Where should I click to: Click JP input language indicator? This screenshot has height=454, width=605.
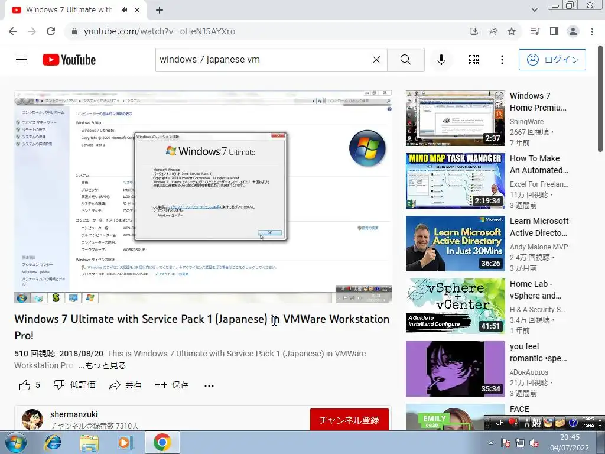click(500, 423)
